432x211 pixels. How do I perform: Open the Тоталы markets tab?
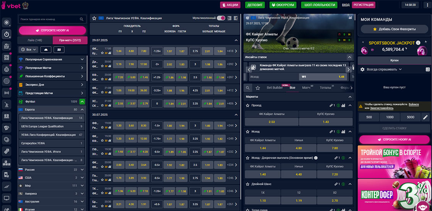coord(325,88)
